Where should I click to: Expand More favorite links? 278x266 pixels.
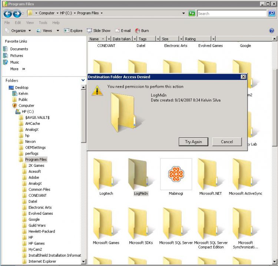pyautogui.click(x=18, y=69)
